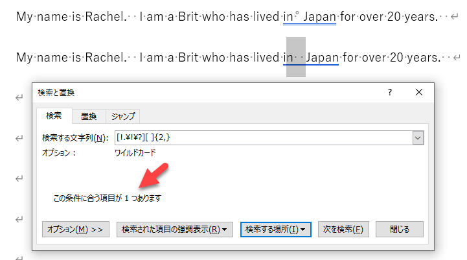The image size is (467, 260).
Task: Click the grey highlighted spaces in second sentence
Action: point(296,58)
